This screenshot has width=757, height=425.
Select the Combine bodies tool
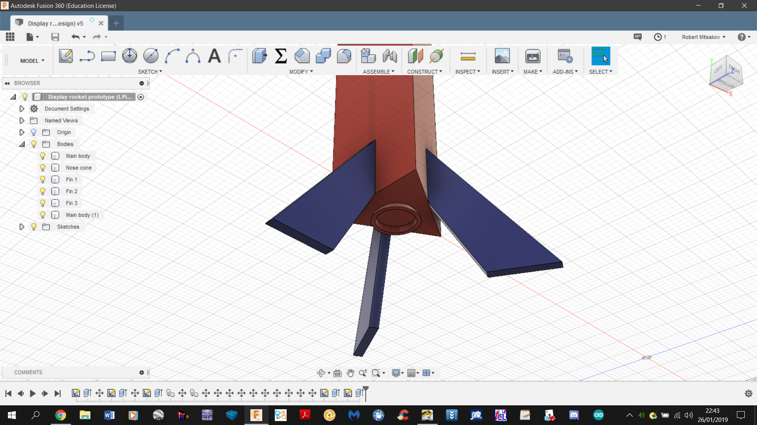pos(323,56)
